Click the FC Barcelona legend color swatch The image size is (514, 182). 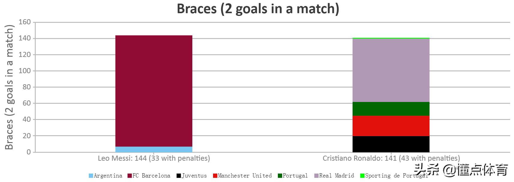point(130,176)
